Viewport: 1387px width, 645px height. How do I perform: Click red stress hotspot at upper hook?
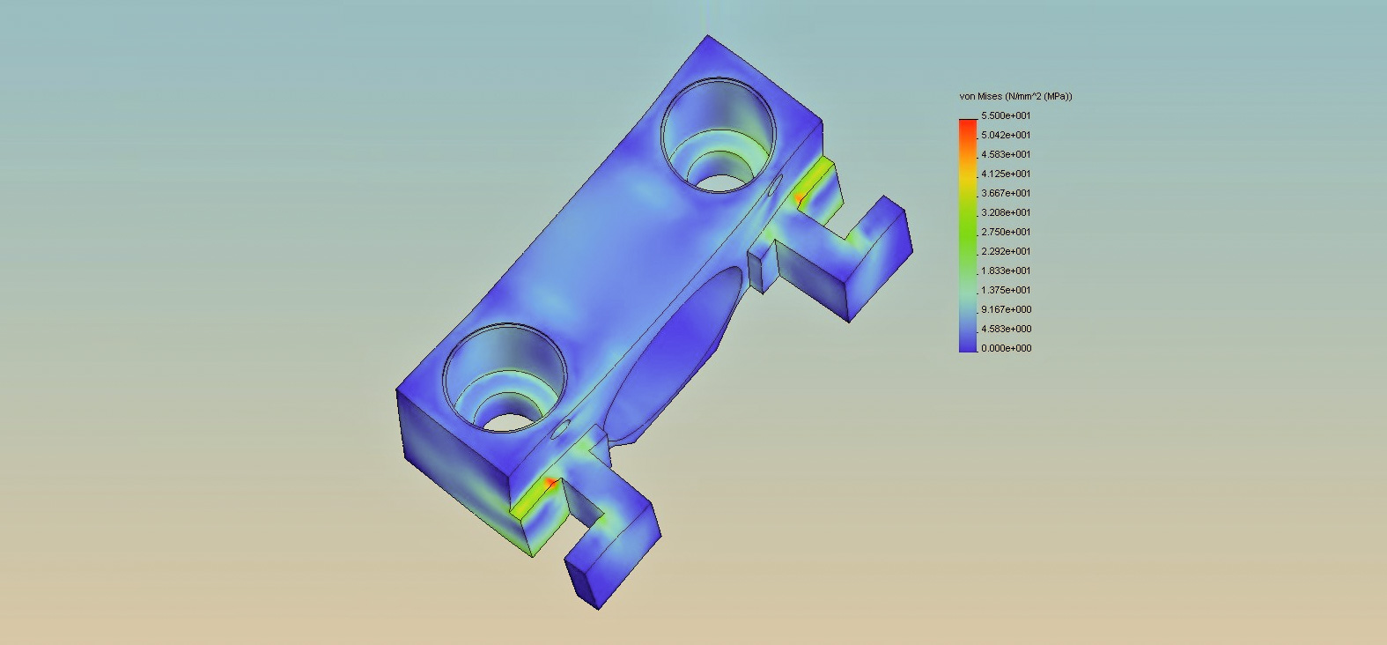(799, 198)
